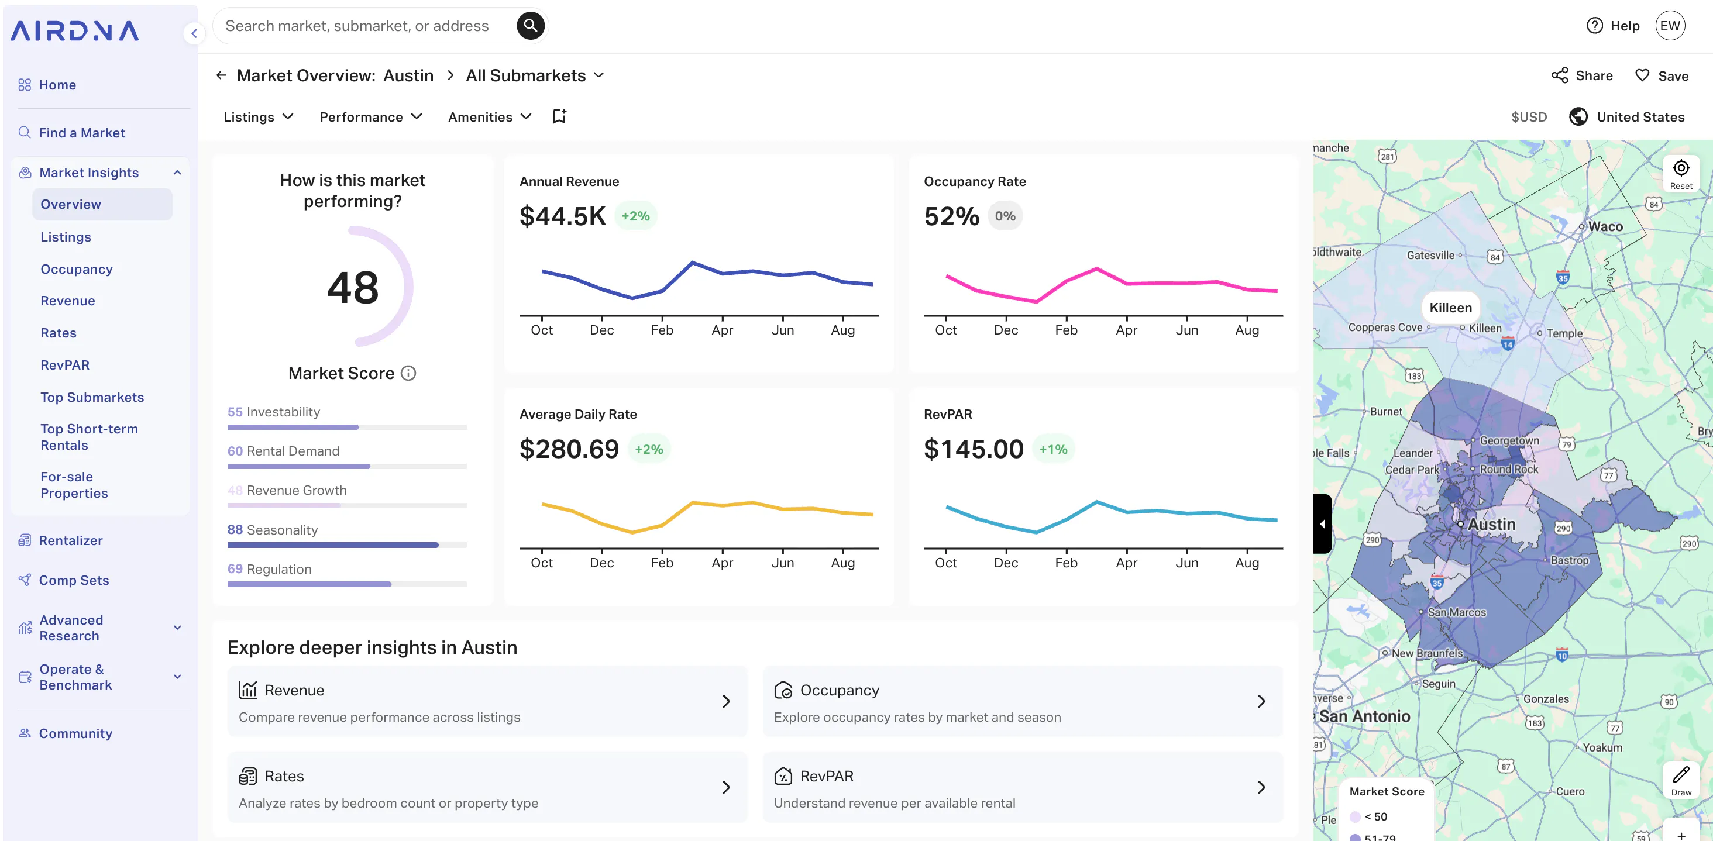The image size is (1713, 841).
Task: Collapse the sidebar with chevron icon
Action: point(194,33)
